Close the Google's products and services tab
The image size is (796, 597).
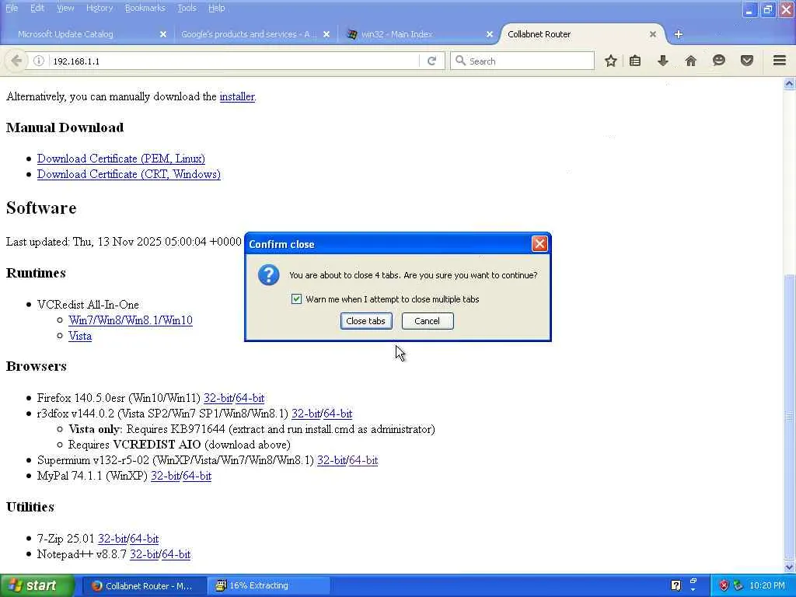click(x=326, y=34)
